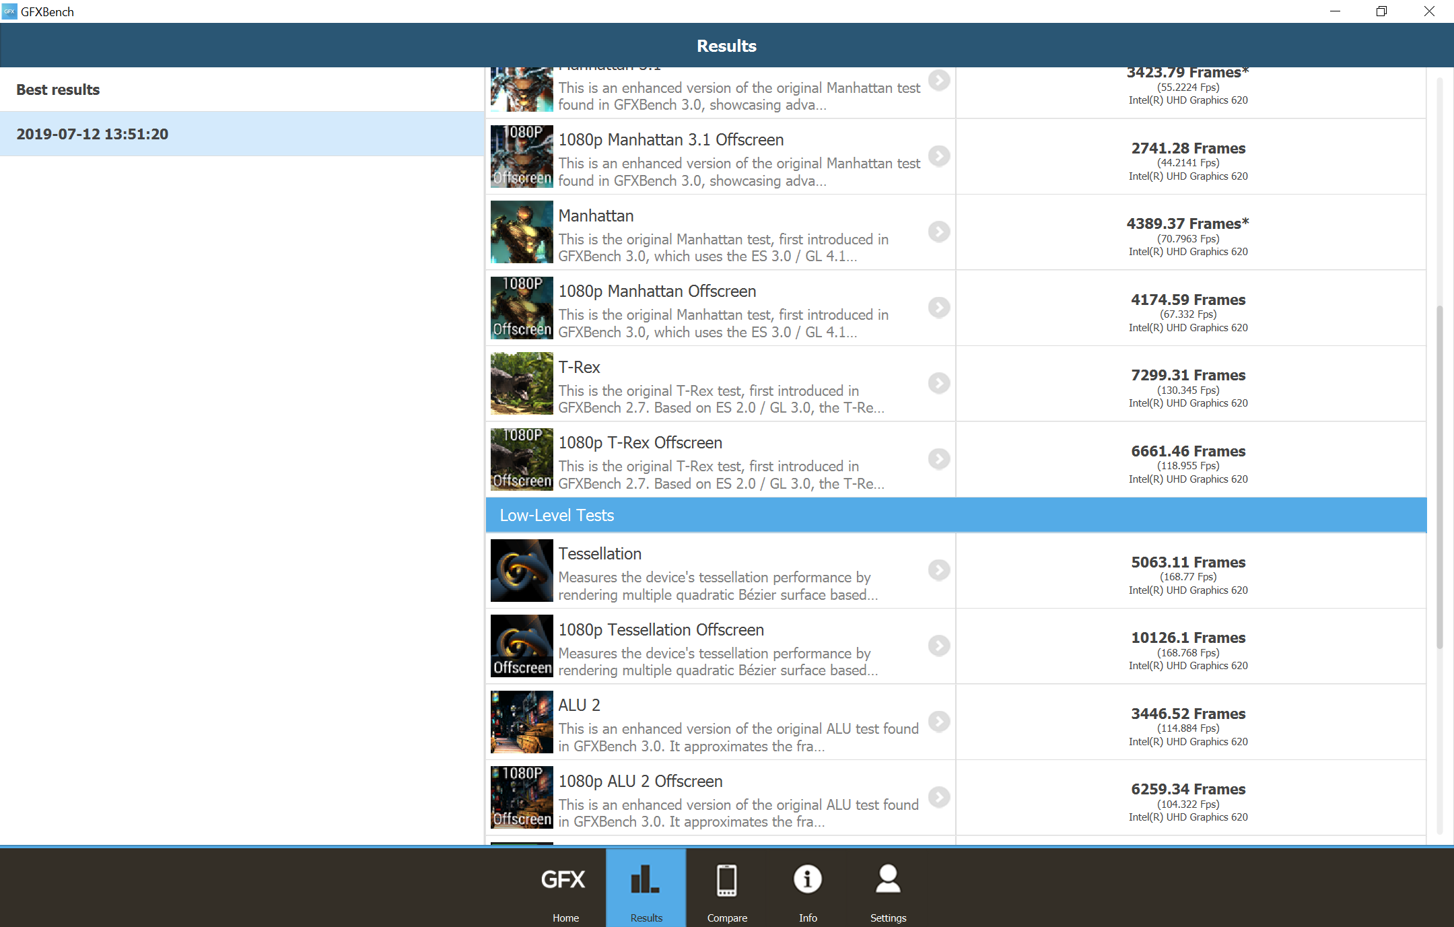Viewport: 1454px width, 927px height.
Task: Click the Manhattan test title
Action: click(596, 215)
